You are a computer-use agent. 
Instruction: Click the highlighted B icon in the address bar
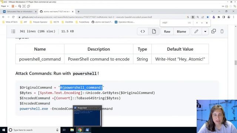click(193, 17)
